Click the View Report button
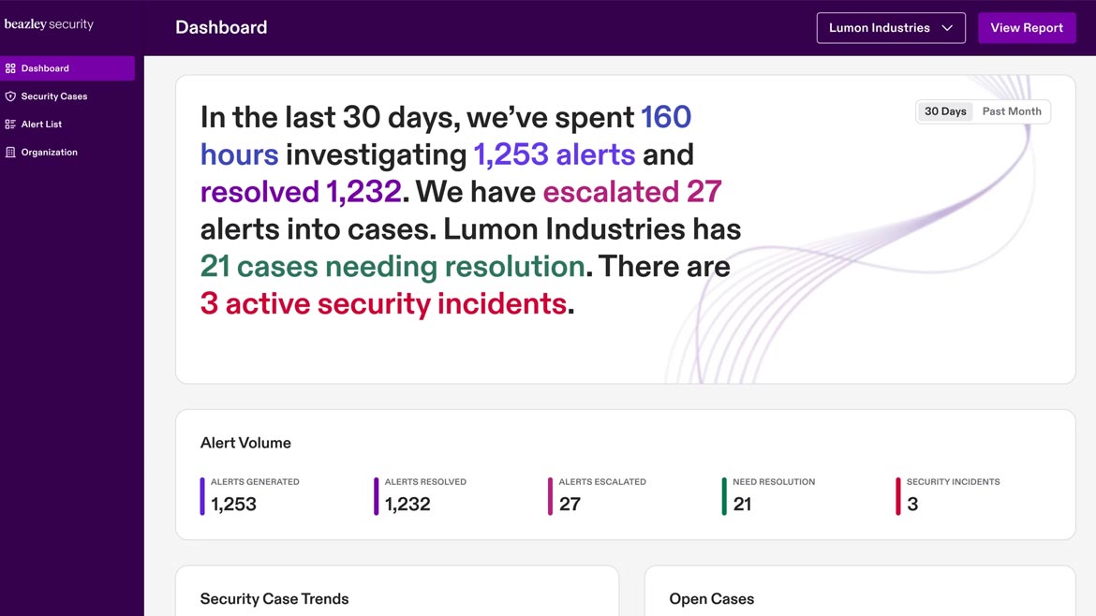Screen dimensions: 1096x616 click(x=1027, y=28)
